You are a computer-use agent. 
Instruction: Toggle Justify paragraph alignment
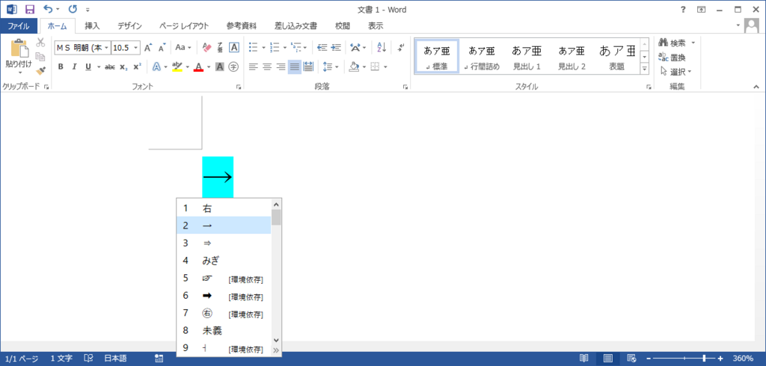295,67
